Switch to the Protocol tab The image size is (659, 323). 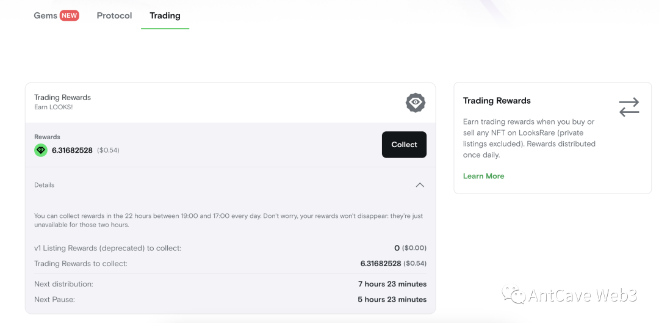114,15
